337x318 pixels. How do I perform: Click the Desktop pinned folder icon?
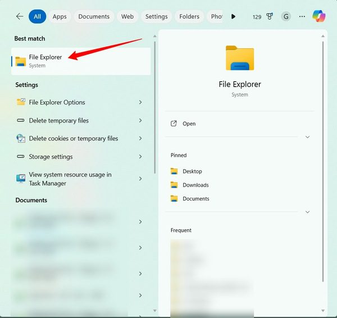pyautogui.click(x=174, y=171)
